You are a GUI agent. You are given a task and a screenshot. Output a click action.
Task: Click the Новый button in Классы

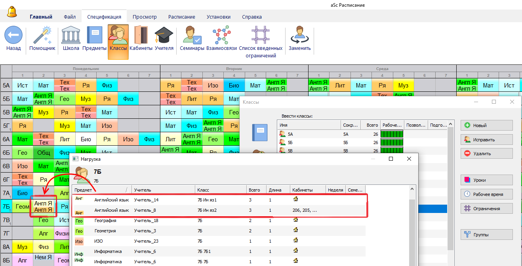[x=486, y=125]
